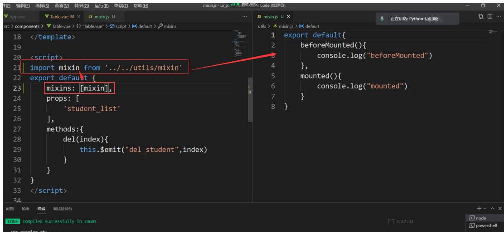Open the 问题 (Problems) panel tab
This screenshot has width=504, height=234.
click(10, 209)
